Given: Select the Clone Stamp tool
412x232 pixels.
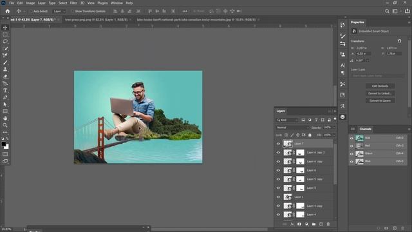Looking at the screenshot, I should click(x=5, y=70).
